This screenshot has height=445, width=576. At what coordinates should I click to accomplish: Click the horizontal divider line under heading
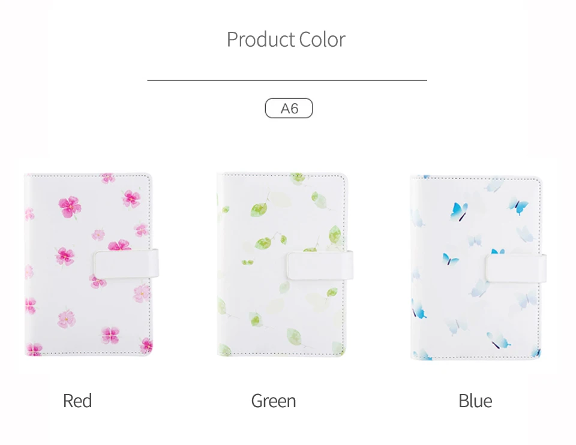(x=287, y=80)
